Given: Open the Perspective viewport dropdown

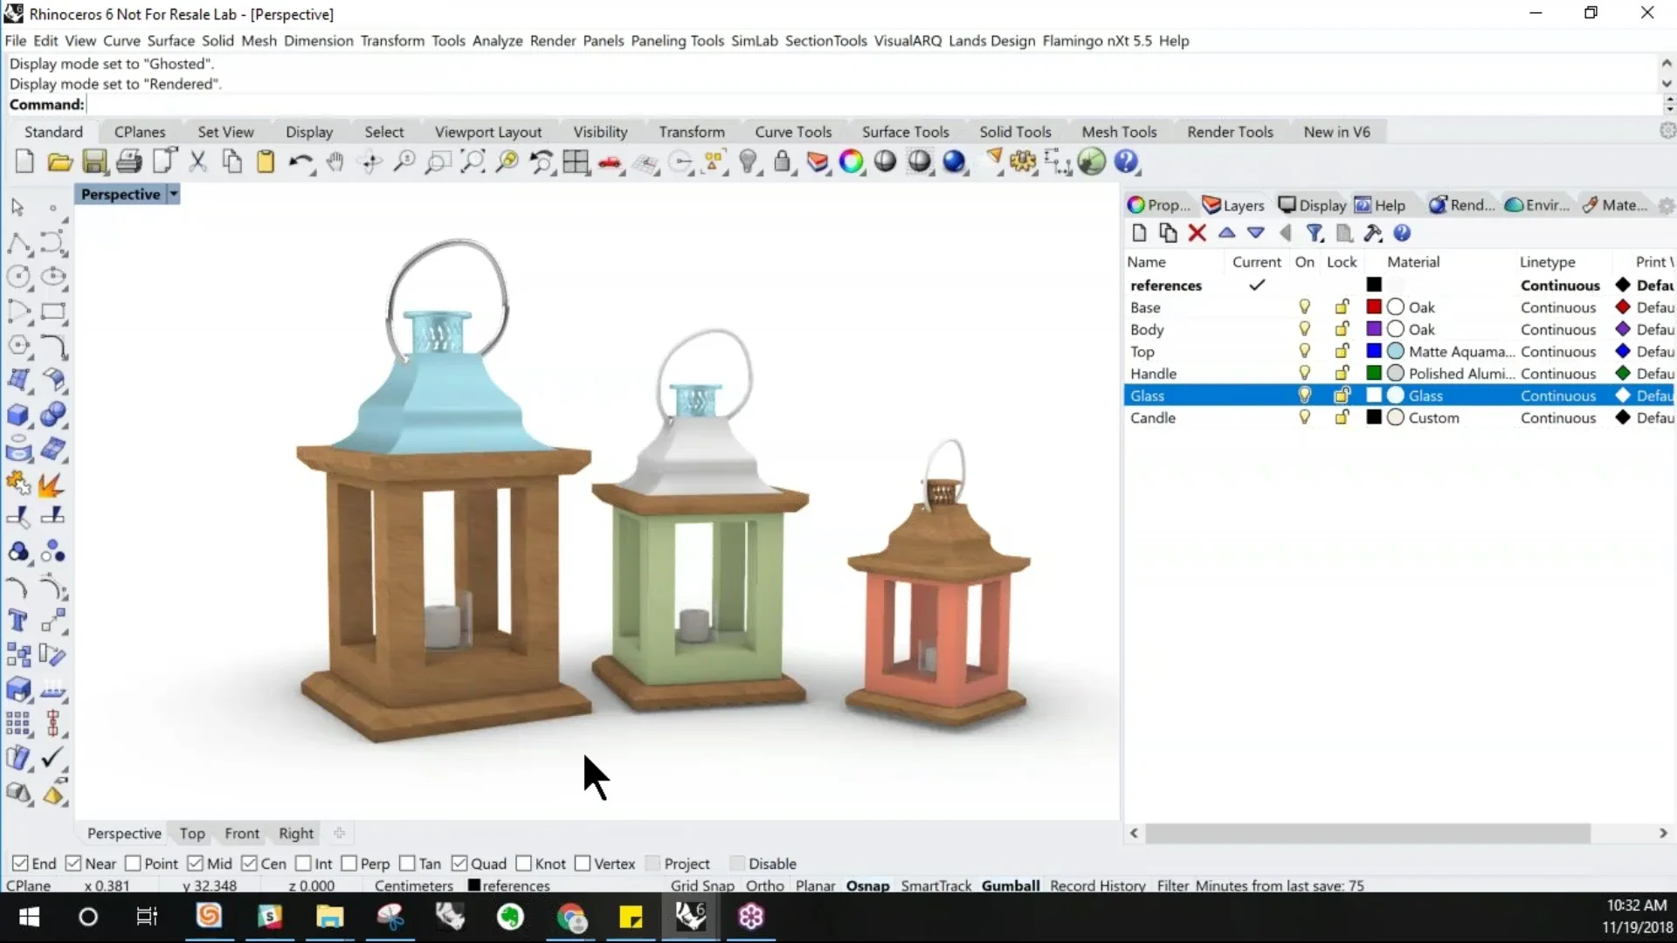Looking at the screenshot, I should point(172,194).
